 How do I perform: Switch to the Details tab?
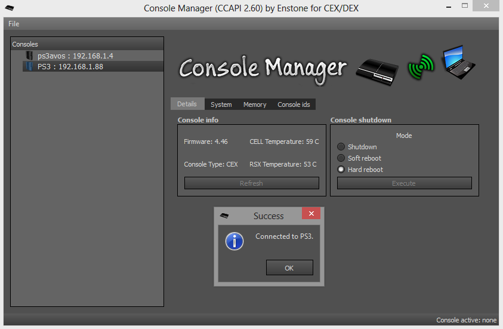pyautogui.click(x=187, y=104)
